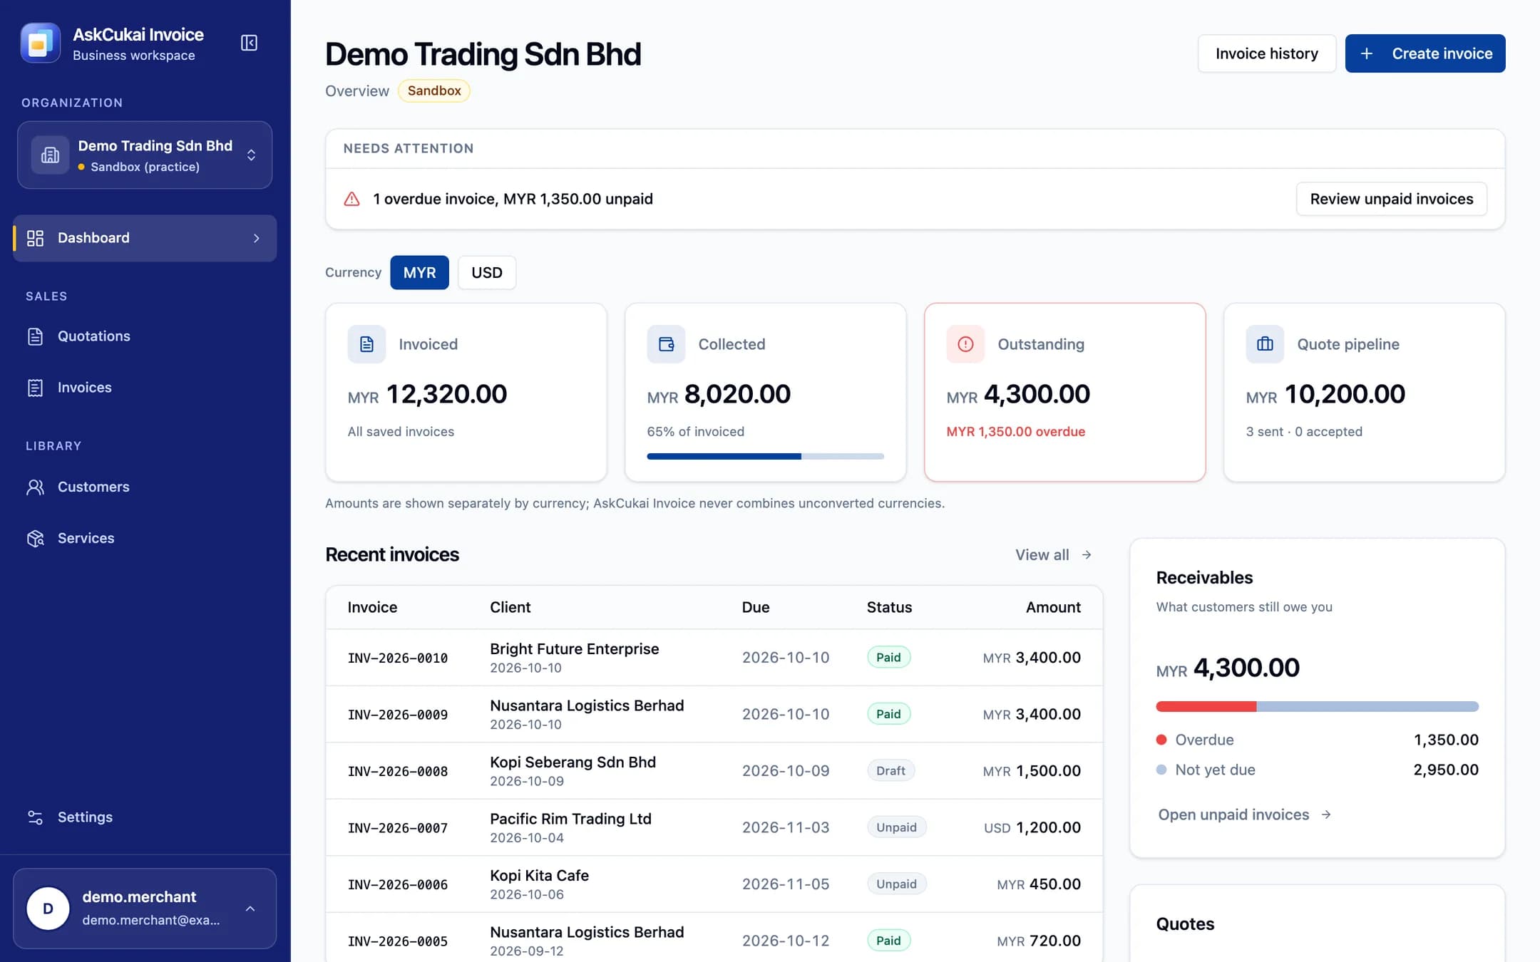This screenshot has width=1540, height=962.
Task: Click the Outstanding card alert icon
Action: pyautogui.click(x=965, y=344)
